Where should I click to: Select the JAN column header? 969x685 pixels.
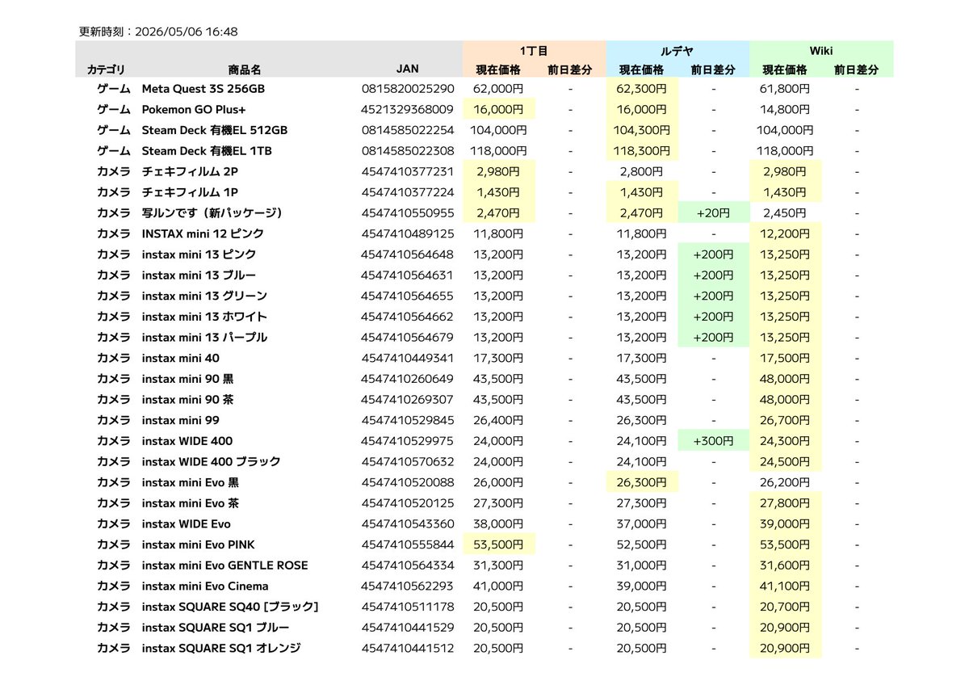pos(408,69)
